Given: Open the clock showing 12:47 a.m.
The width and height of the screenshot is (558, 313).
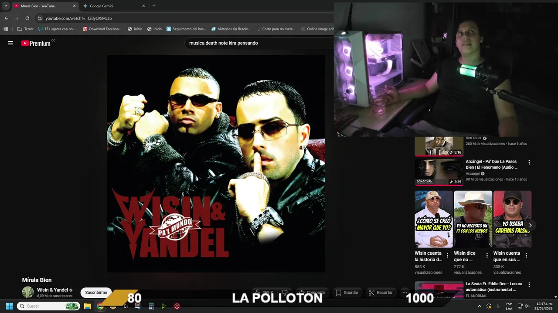Looking at the screenshot, I should [x=544, y=306].
